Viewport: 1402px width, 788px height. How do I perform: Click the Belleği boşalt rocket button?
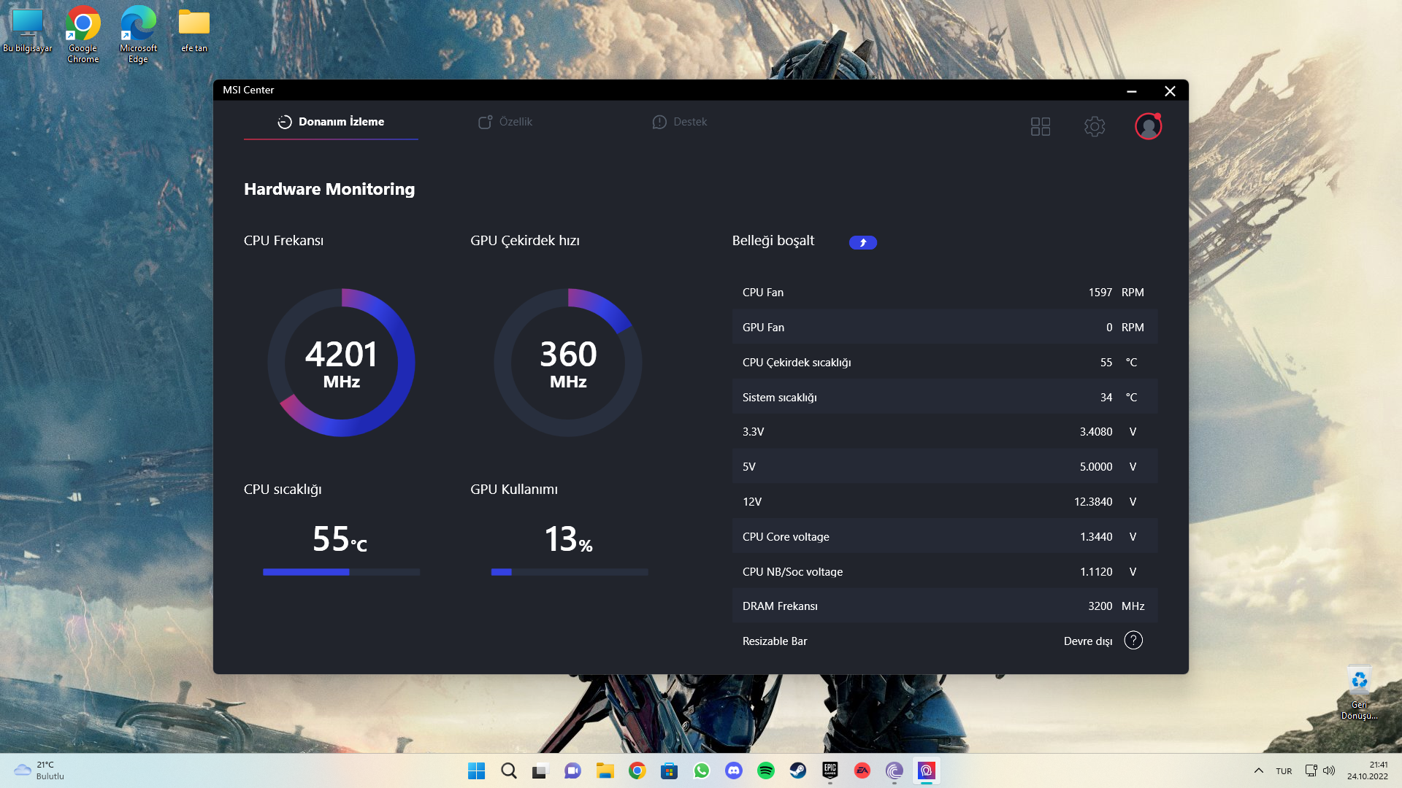862,242
